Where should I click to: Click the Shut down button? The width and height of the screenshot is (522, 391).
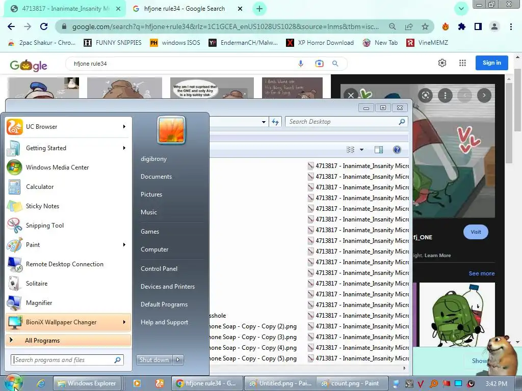pos(154,360)
